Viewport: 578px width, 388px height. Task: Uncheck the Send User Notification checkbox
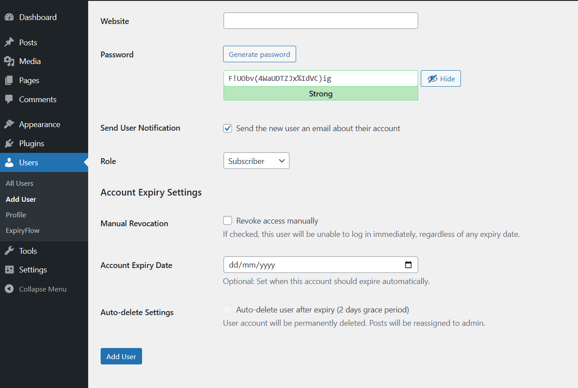point(228,128)
